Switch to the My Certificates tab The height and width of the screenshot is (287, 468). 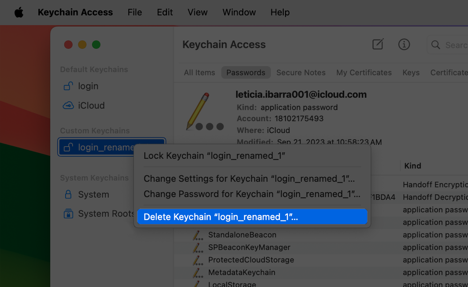(364, 73)
